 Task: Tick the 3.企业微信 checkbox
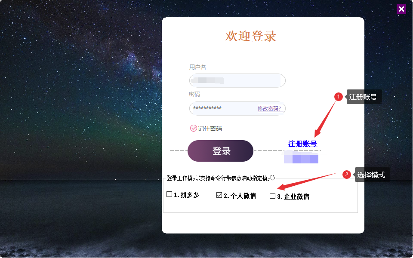click(273, 196)
